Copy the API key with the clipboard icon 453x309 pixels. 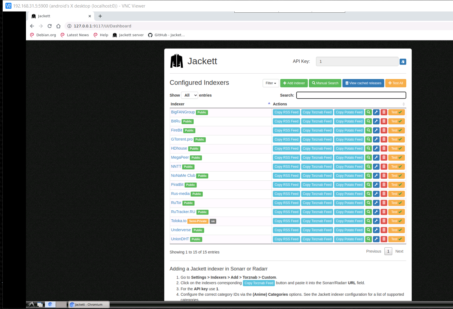coord(403,62)
